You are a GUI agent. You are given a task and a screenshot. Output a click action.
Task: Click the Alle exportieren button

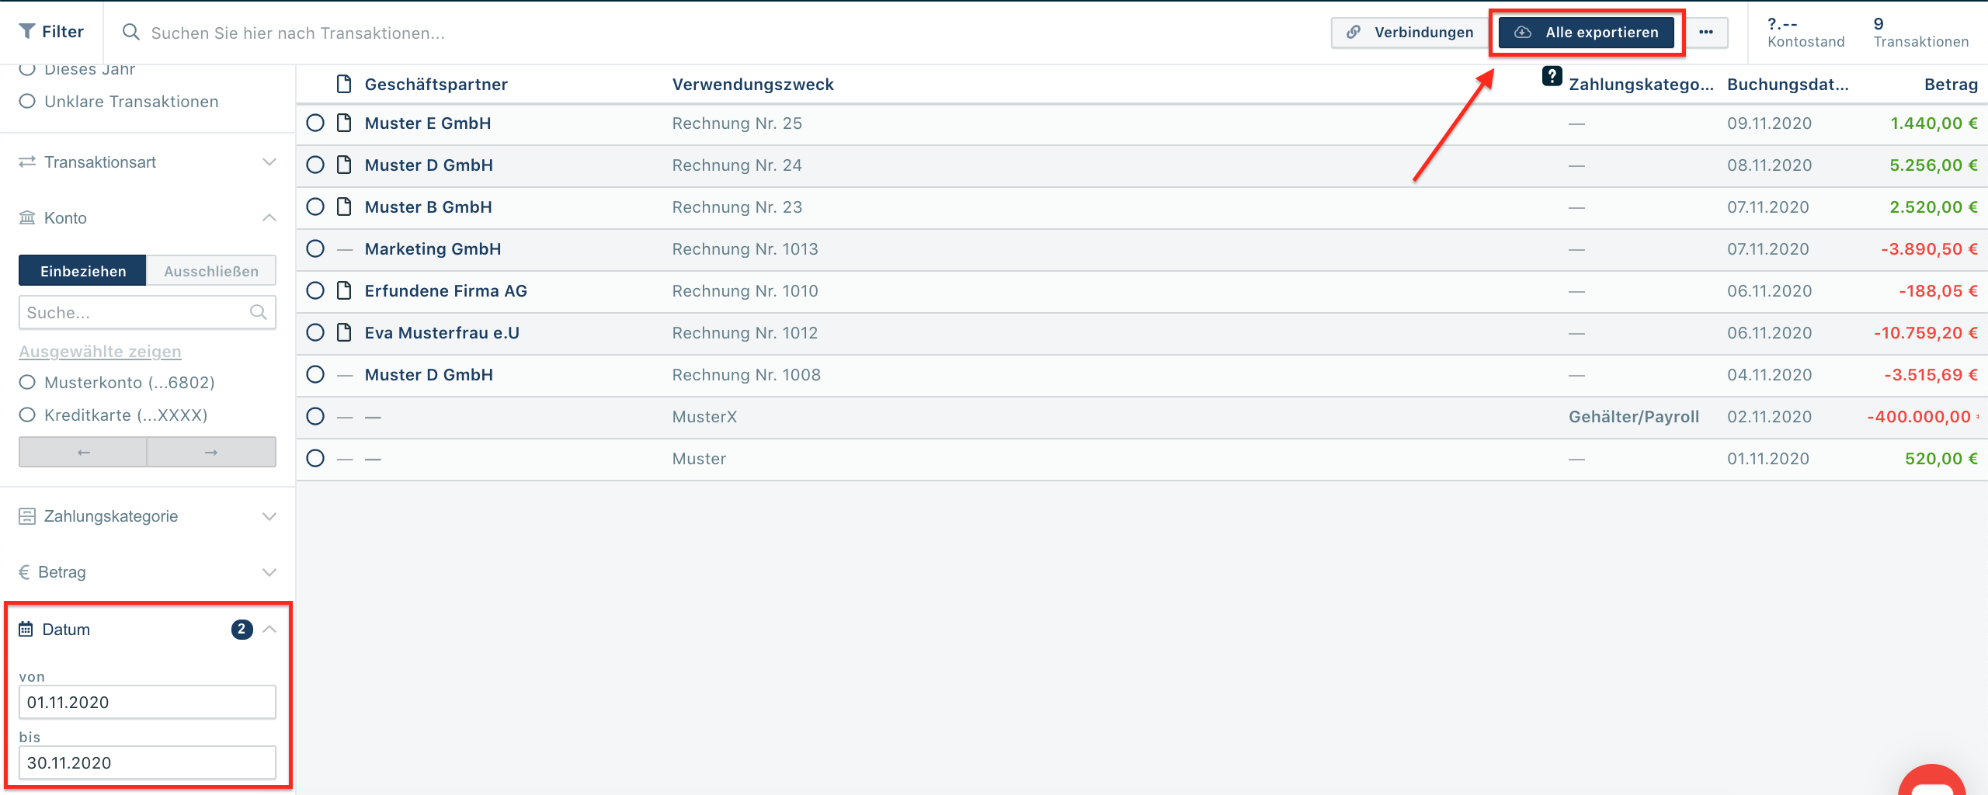pos(1587,32)
